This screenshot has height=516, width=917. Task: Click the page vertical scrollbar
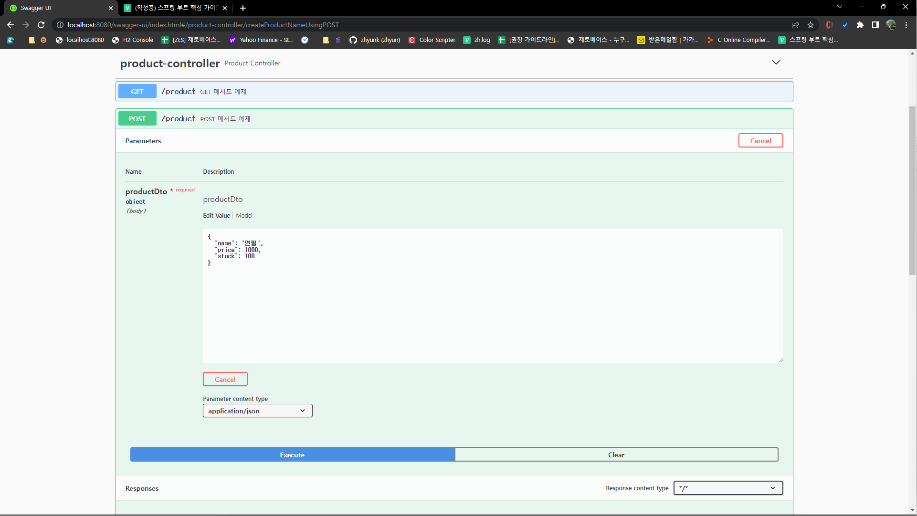[x=912, y=191]
